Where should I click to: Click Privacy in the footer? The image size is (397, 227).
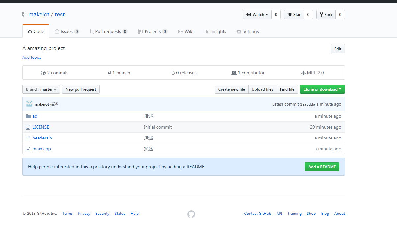point(84,214)
